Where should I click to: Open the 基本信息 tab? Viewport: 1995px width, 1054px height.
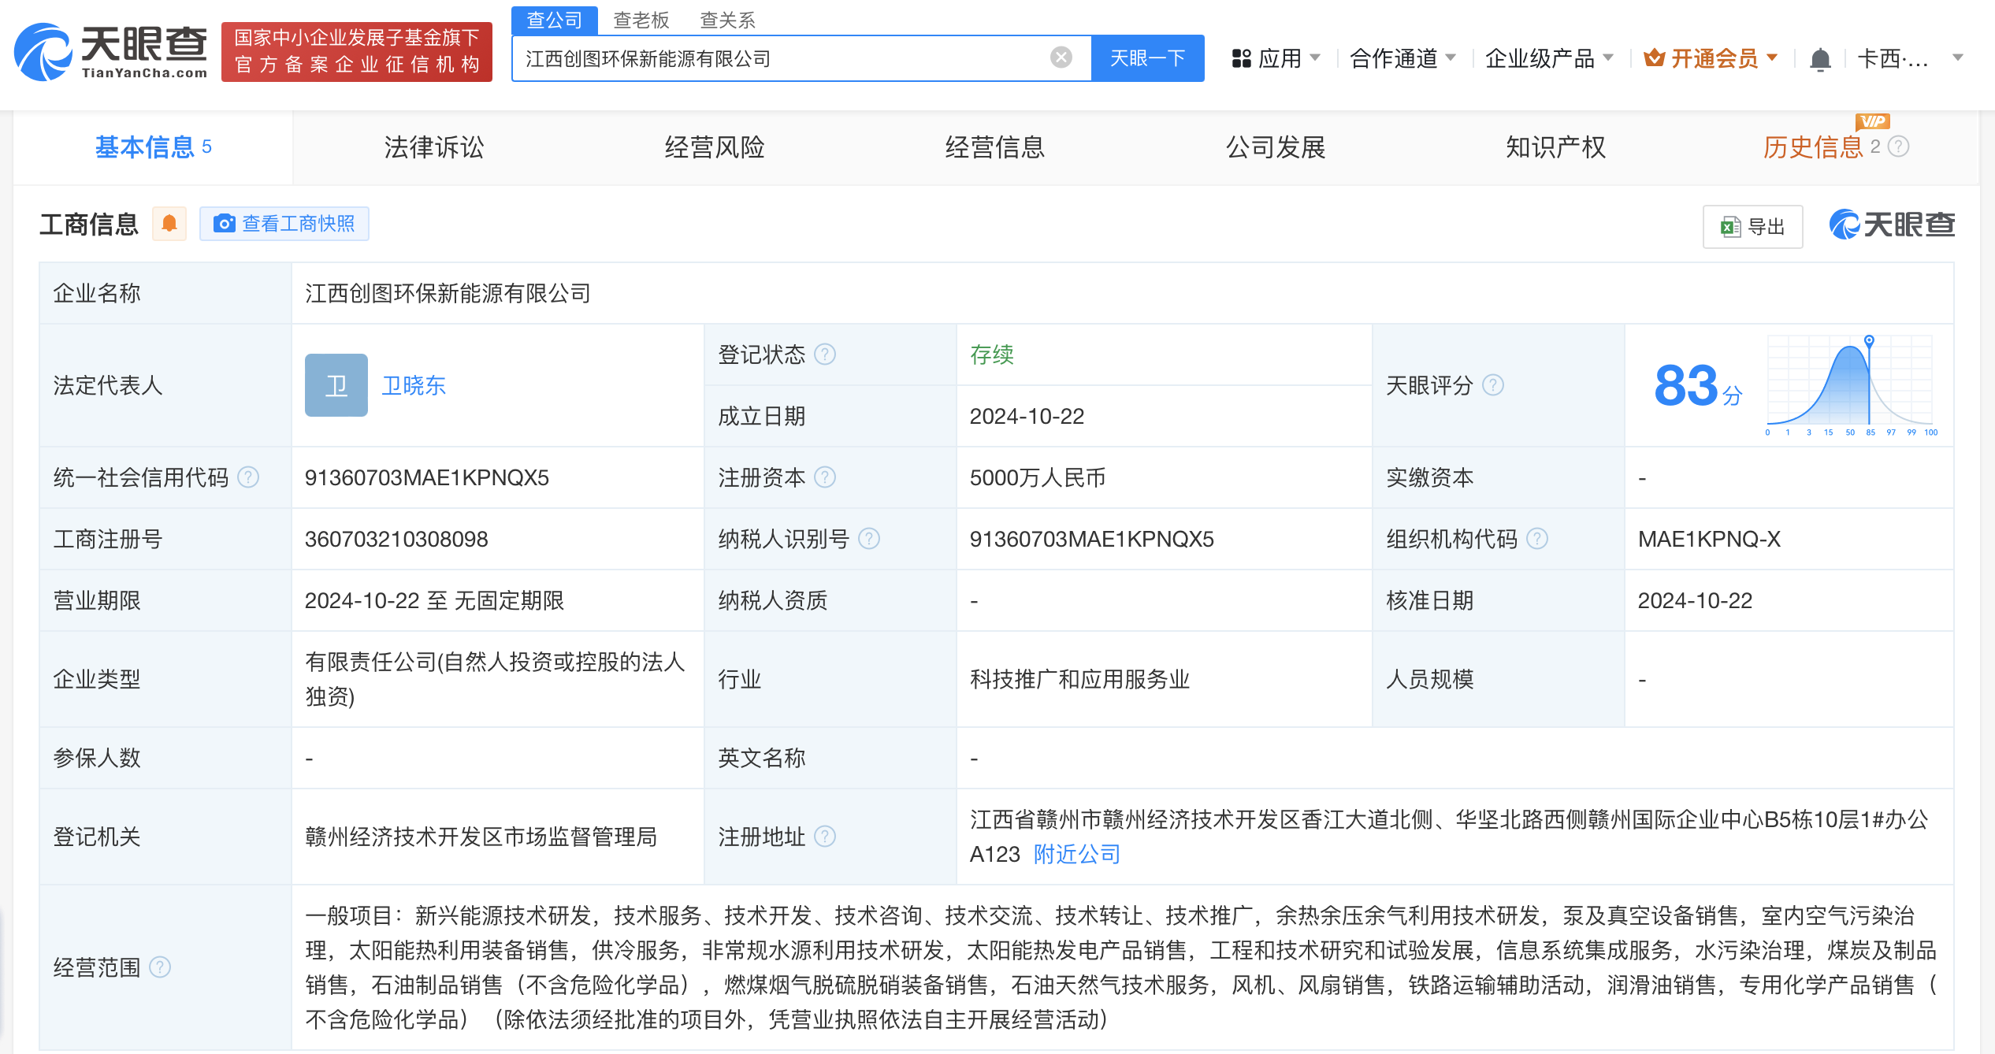tap(153, 147)
